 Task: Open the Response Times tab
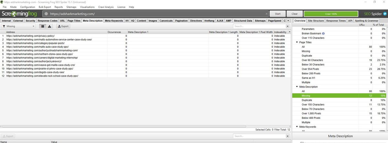336,21
